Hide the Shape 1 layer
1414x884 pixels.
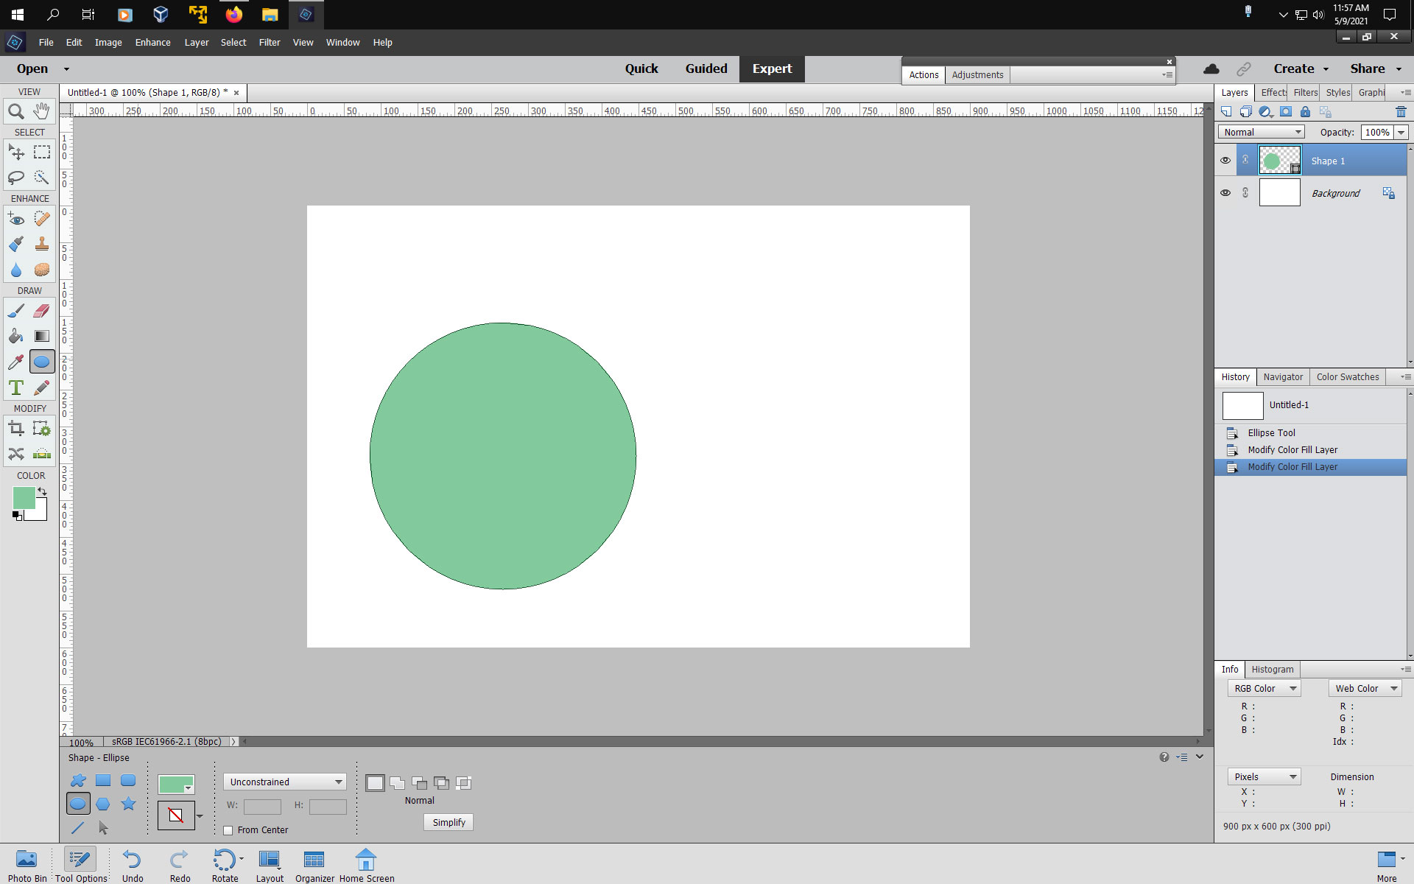1225,161
